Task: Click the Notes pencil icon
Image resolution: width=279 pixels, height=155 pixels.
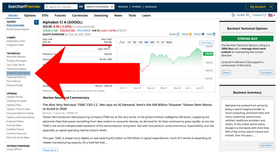Action: click(x=178, y=34)
